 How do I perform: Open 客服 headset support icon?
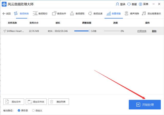click(129, 4)
